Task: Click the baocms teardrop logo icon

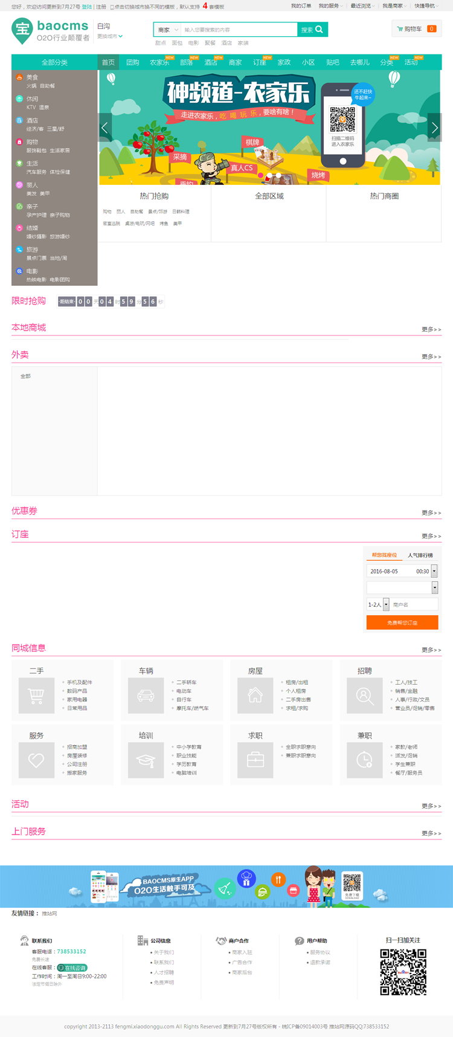Action: 22,31
